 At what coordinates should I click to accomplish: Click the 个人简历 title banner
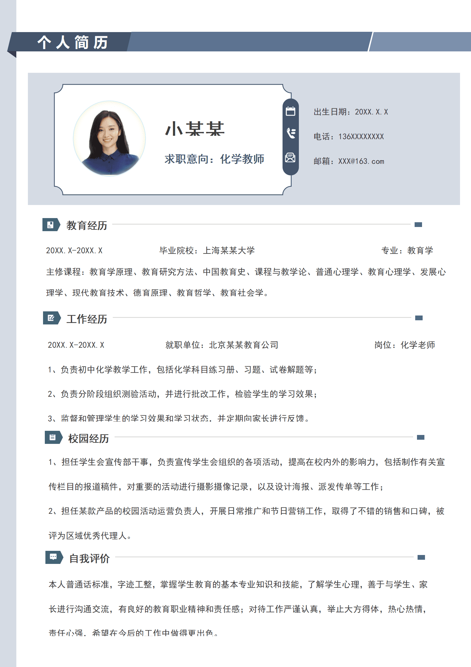point(72,42)
